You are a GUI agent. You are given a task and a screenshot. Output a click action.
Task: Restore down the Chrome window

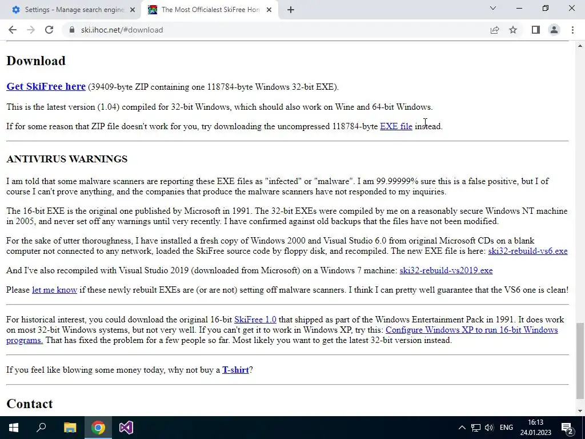[546, 8]
